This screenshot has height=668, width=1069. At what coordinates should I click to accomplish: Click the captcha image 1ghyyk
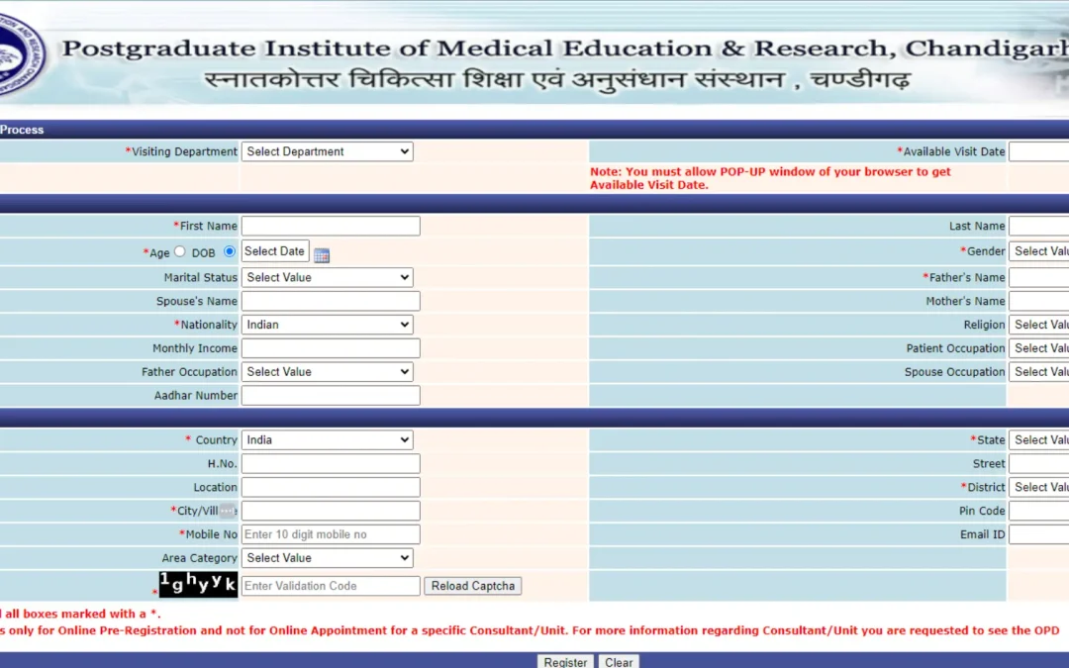point(198,584)
